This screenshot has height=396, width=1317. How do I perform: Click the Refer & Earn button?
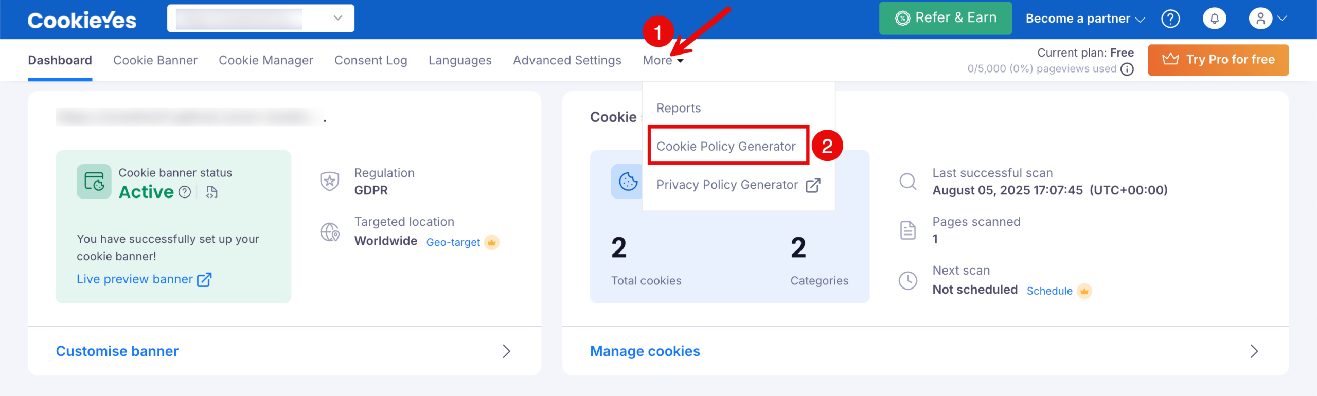(x=945, y=17)
